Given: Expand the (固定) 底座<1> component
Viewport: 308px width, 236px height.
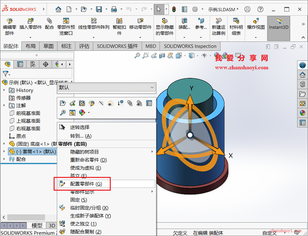Looking at the screenshot, I should click(4, 144).
